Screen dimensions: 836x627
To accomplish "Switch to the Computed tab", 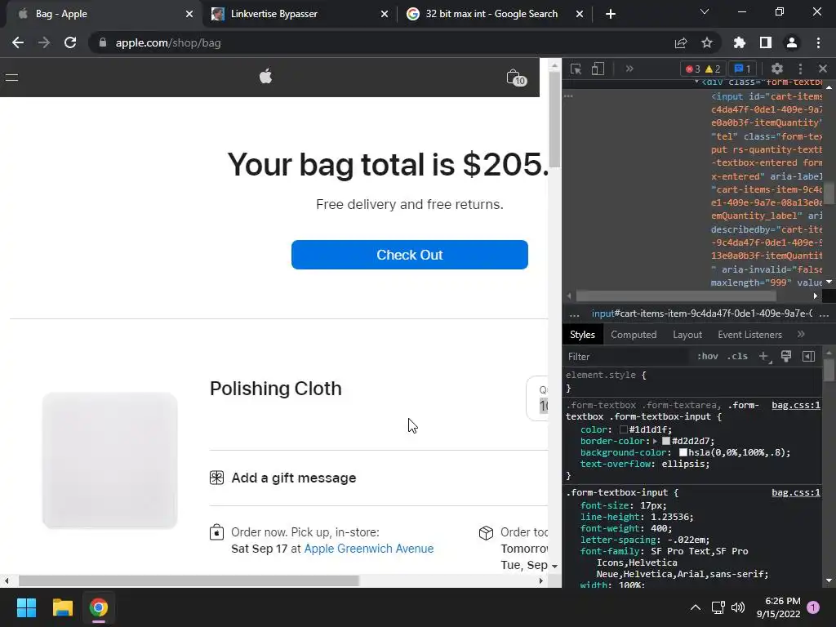I will click(x=634, y=335).
